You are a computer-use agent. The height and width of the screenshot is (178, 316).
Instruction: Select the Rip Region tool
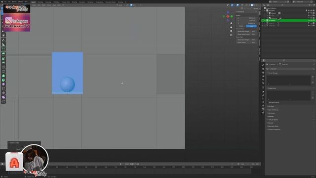point(3,101)
